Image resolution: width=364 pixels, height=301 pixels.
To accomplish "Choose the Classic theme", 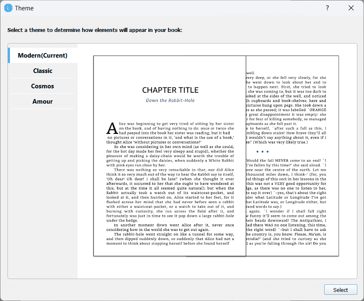I will point(43,71).
